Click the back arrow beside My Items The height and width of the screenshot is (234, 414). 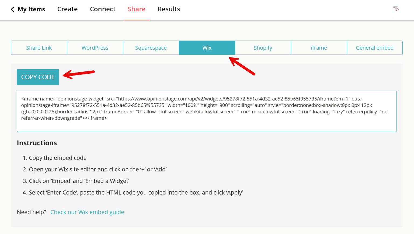point(13,9)
